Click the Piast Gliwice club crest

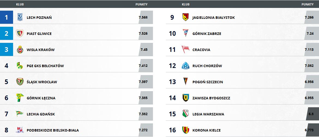tap(20, 33)
